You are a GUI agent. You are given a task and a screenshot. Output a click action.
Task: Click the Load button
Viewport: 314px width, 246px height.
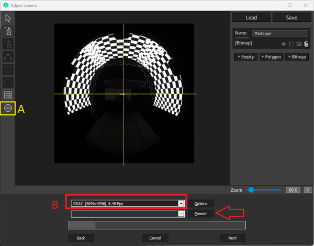tap(251, 17)
